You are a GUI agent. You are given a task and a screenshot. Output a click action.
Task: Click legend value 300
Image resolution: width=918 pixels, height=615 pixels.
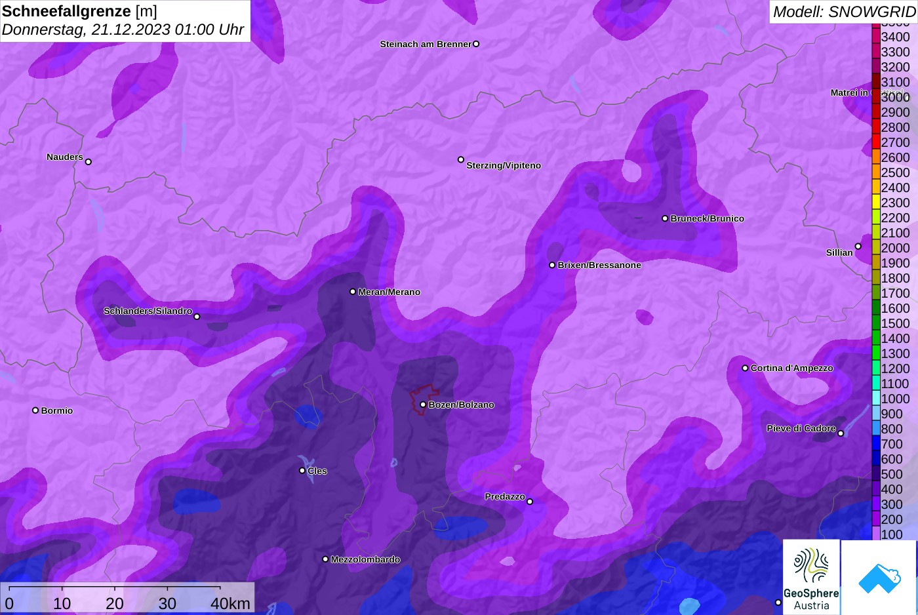pos(892,504)
